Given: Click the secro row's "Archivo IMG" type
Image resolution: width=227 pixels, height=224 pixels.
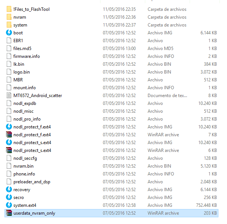Looking at the screenshot, I should click(160, 197).
